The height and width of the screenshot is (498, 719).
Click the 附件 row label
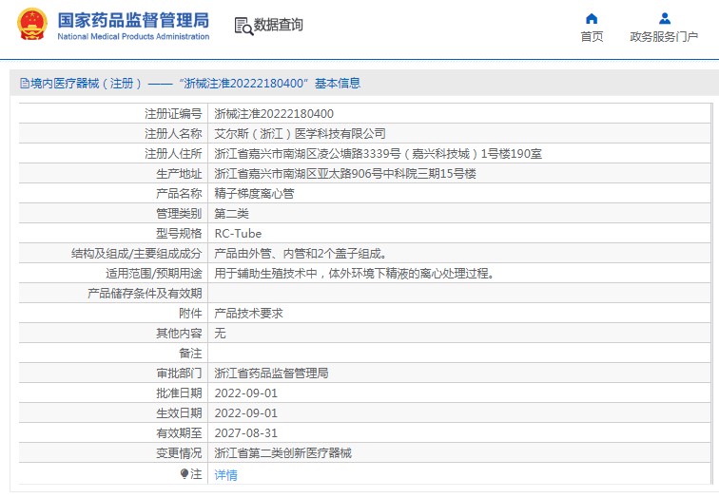coord(191,314)
